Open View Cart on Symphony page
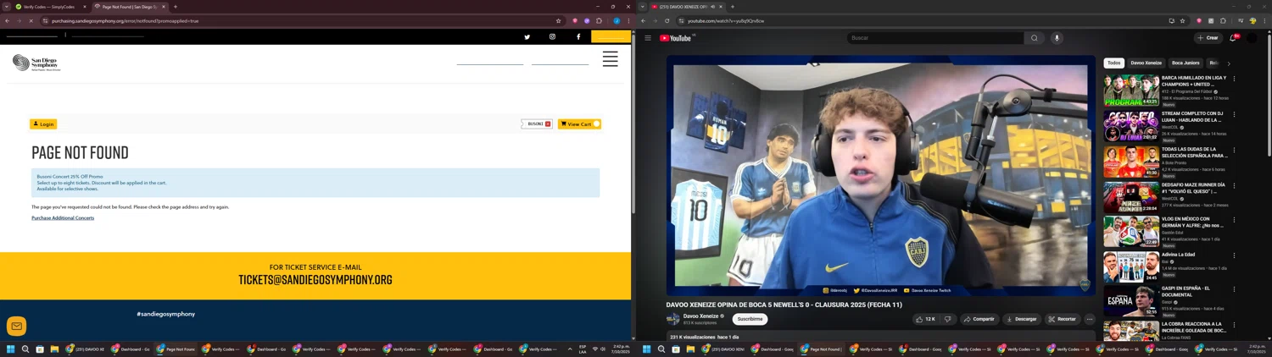1272x357 pixels. click(579, 124)
